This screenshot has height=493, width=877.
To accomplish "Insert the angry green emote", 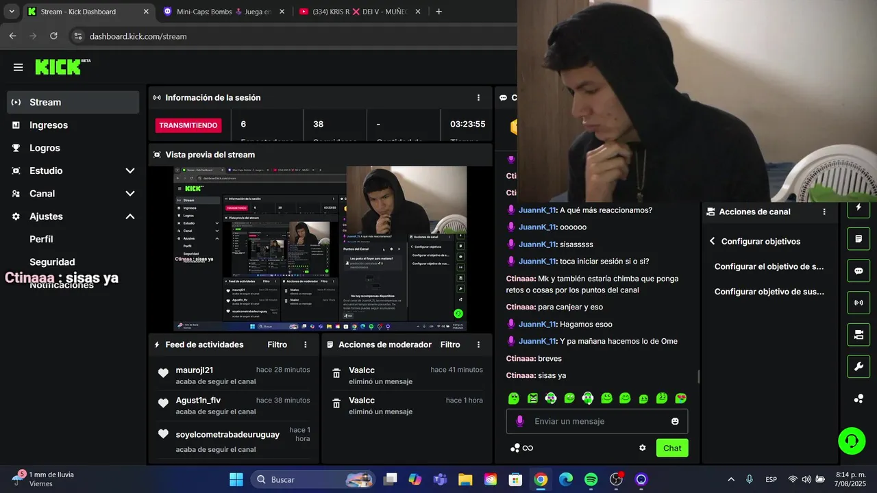I will coord(532,398).
